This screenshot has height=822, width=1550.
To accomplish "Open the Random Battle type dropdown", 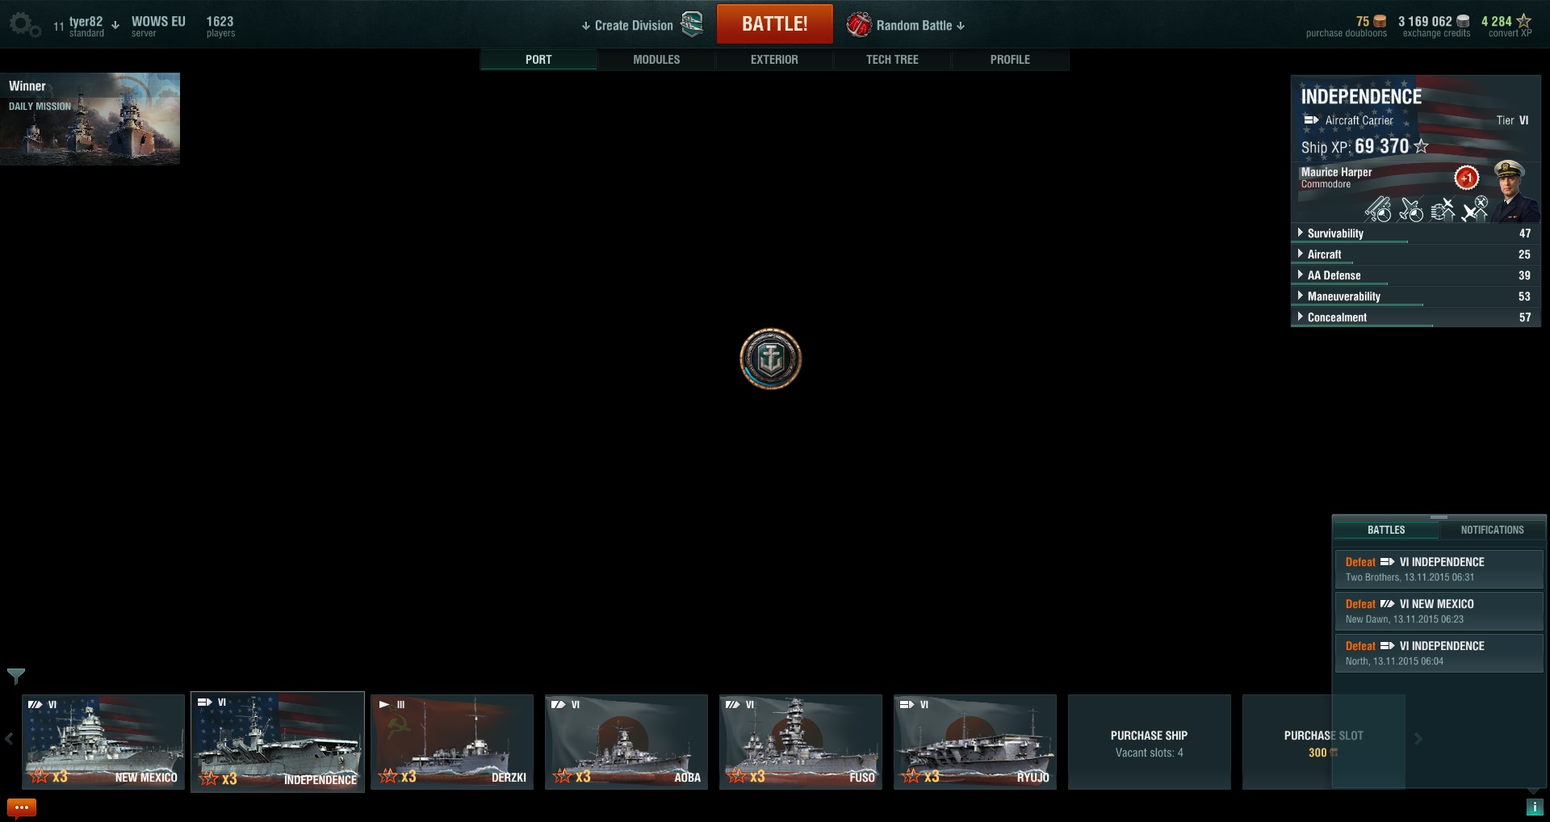I will pyautogui.click(x=920, y=26).
